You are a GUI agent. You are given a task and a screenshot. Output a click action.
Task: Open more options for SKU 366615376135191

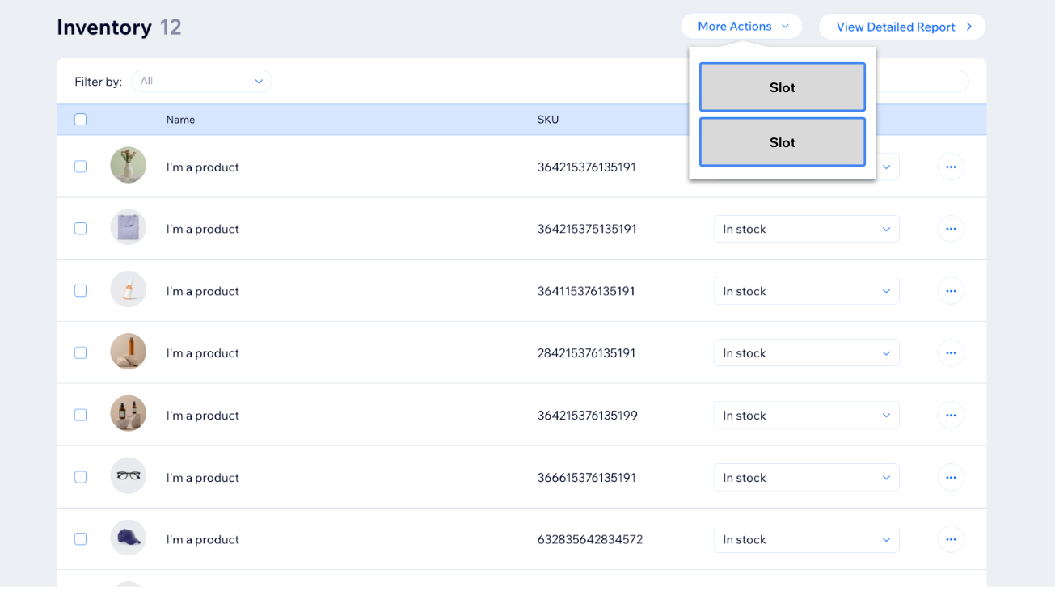[951, 478]
